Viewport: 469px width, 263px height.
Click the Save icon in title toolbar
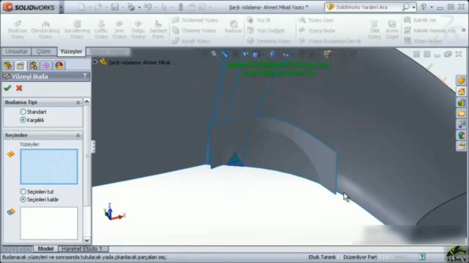point(115,7)
